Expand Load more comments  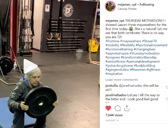pos(122,80)
